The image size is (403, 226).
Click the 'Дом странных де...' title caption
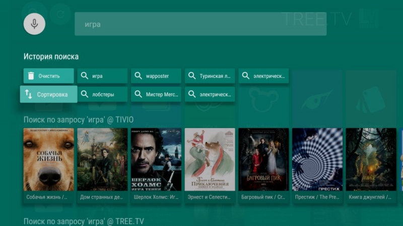(101, 197)
